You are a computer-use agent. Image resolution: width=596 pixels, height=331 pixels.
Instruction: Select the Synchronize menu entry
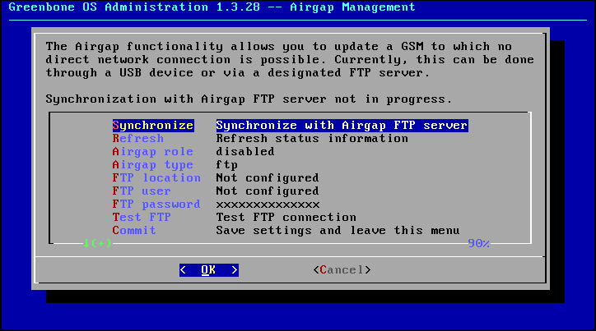pos(153,126)
